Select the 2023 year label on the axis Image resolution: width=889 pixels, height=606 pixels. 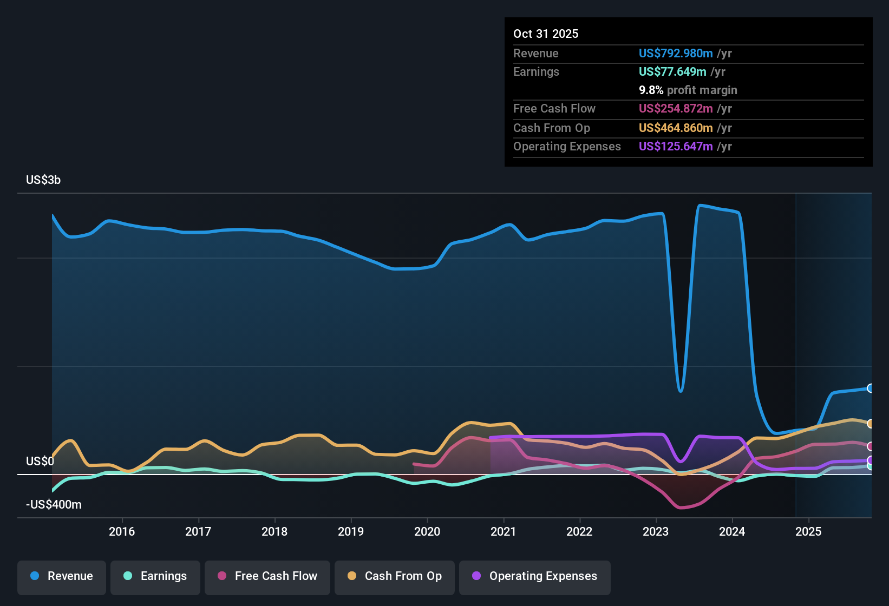pos(656,532)
